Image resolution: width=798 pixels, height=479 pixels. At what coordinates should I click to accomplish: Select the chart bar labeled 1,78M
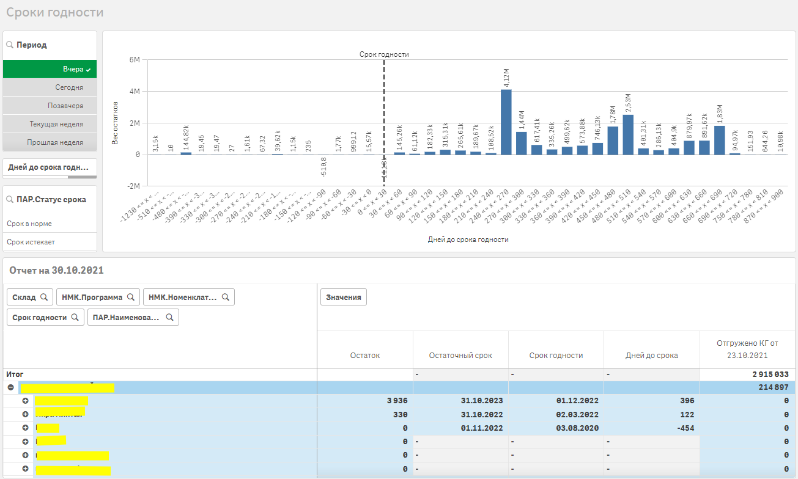[x=613, y=141]
